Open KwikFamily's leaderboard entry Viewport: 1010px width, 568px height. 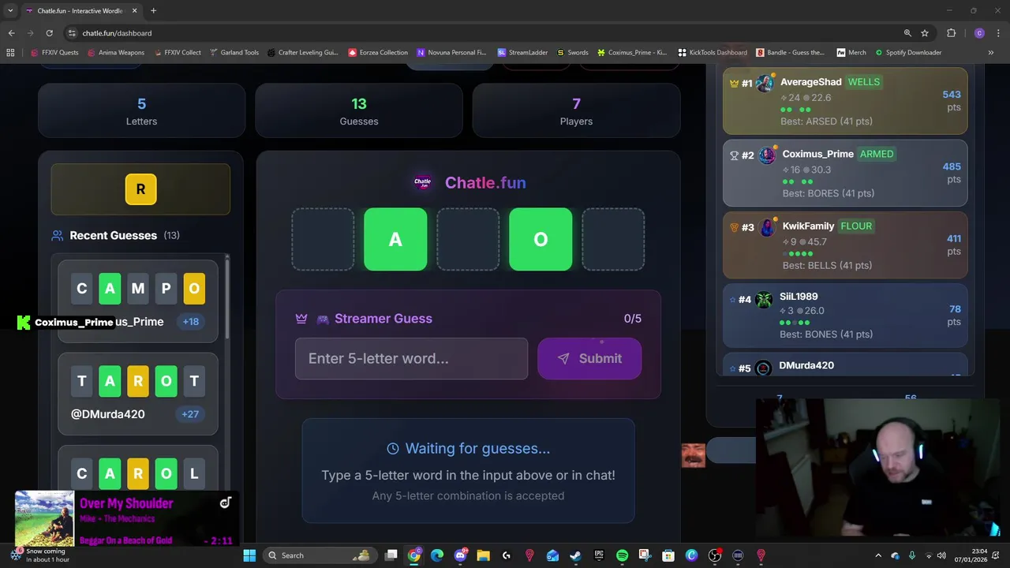click(845, 245)
